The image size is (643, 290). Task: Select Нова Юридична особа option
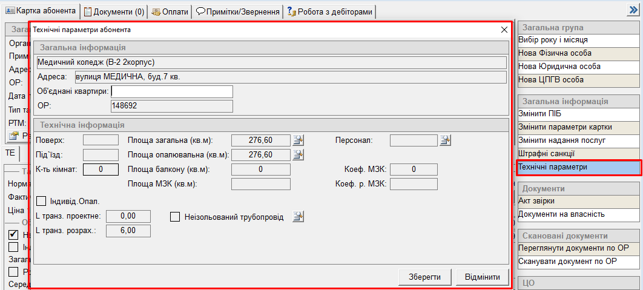coord(578,67)
